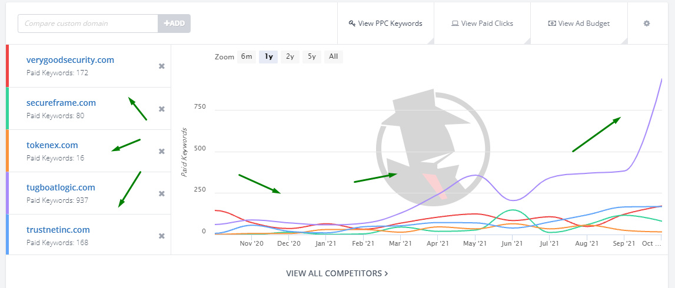
Task: Open the tugboatlogic.com domain link
Action: coord(61,187)
